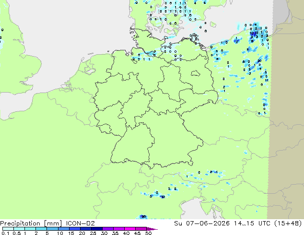Select the 35–40 mm legend color box
304x235 pixels.
click(x=118, y=229)
